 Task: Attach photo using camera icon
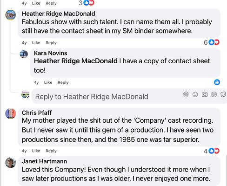[x=205, y=94]
